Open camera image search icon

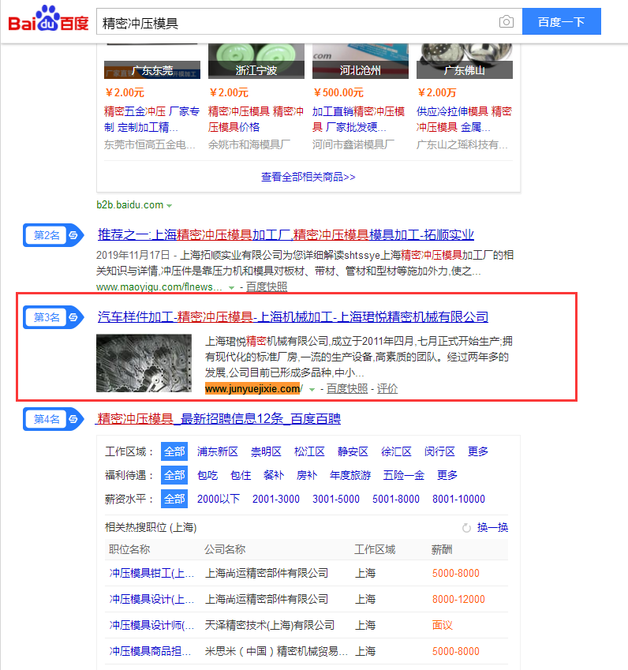click(507, 21)
